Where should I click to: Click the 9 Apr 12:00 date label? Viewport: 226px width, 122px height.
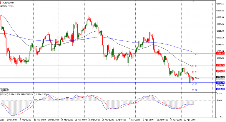[149, 120]
